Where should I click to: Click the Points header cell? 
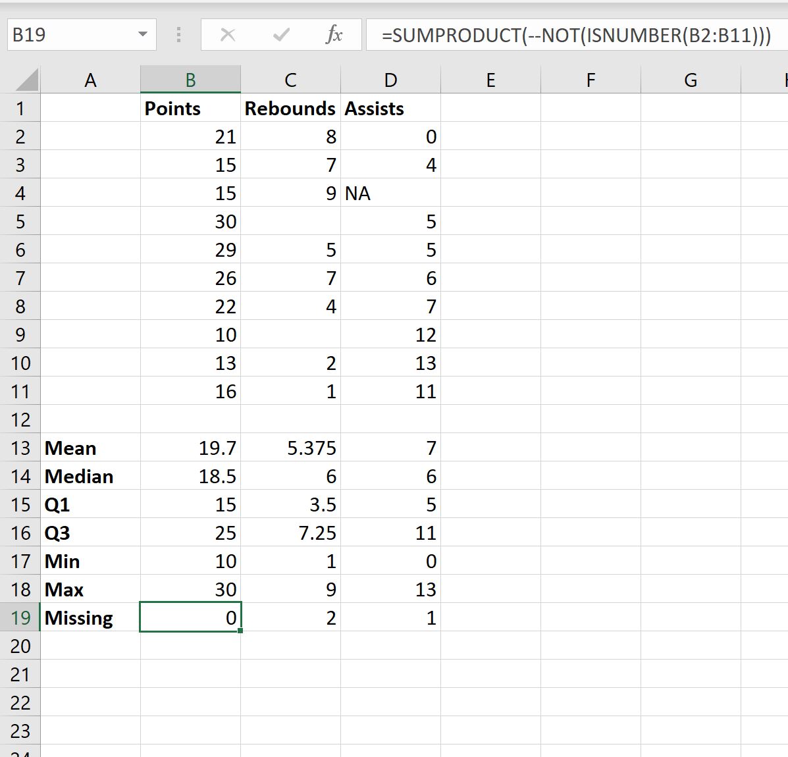tap(190, 109)
